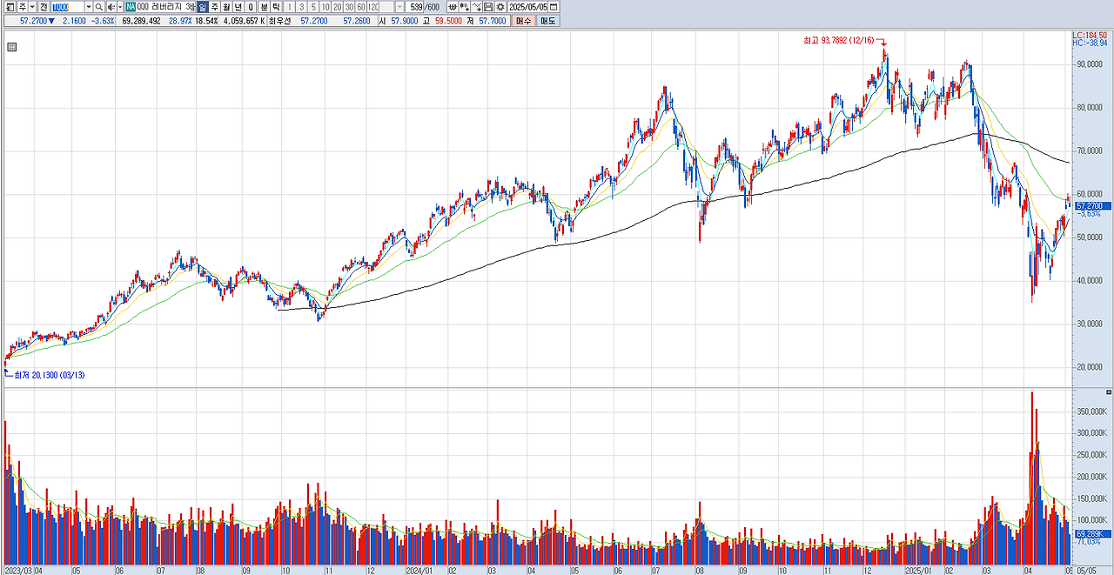
Task: Click the stock code input showing 1000
Action: [67, 7]
